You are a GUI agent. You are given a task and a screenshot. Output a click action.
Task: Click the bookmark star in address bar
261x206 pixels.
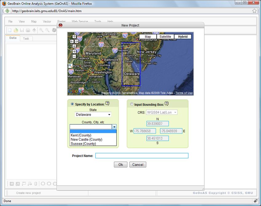pos(254,11)
